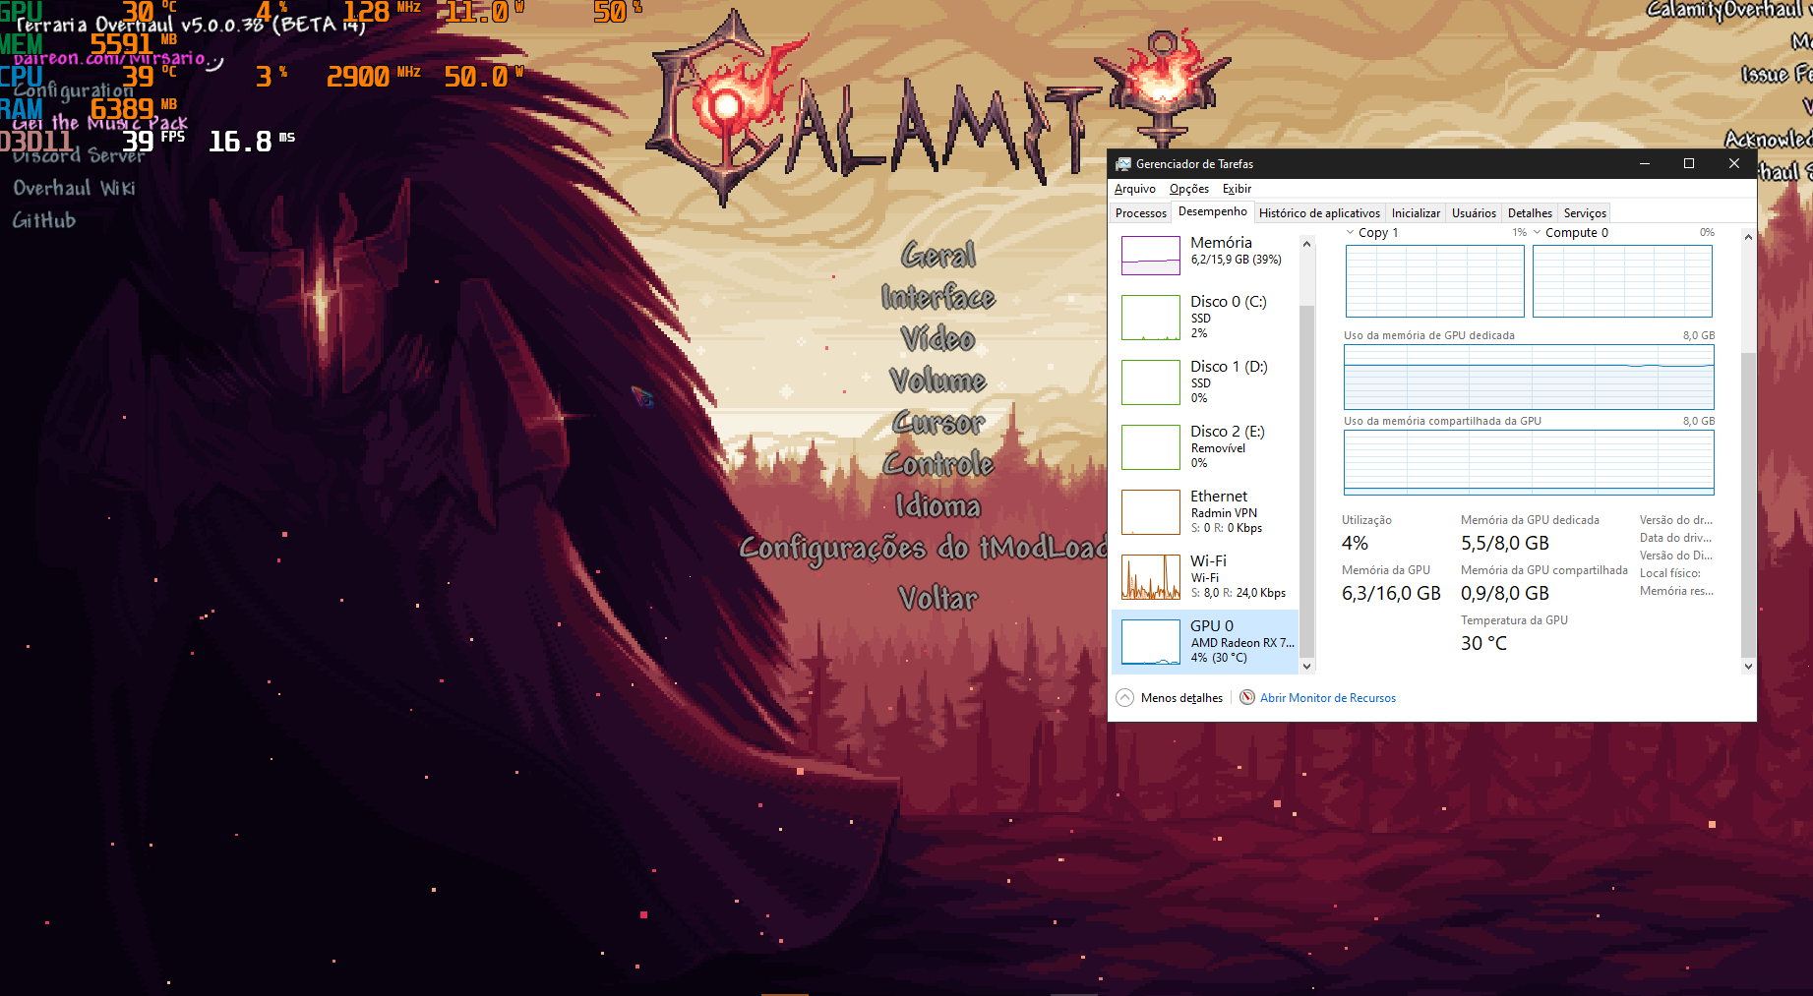This screenshot has height=996, width=1813.
Task: Click the dedicated GPU memory usage graph
Action: [x=1529, y=377]
